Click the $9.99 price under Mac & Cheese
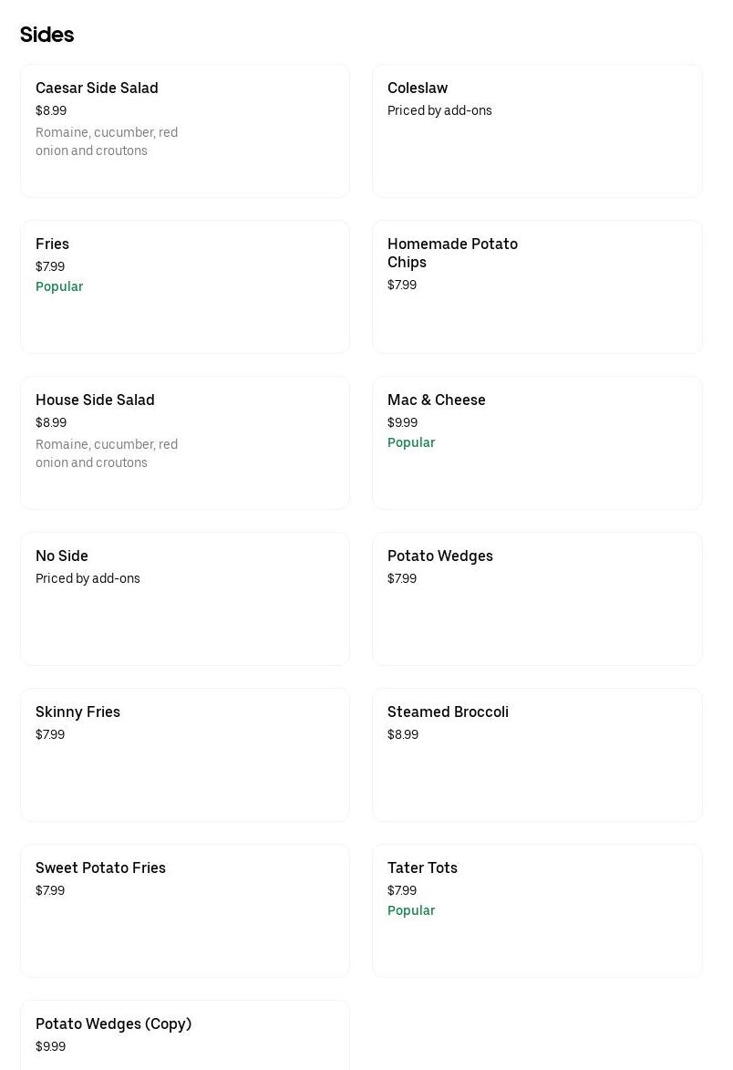The height and width of the screenshot is (1070, 733). tap(402, 421)
